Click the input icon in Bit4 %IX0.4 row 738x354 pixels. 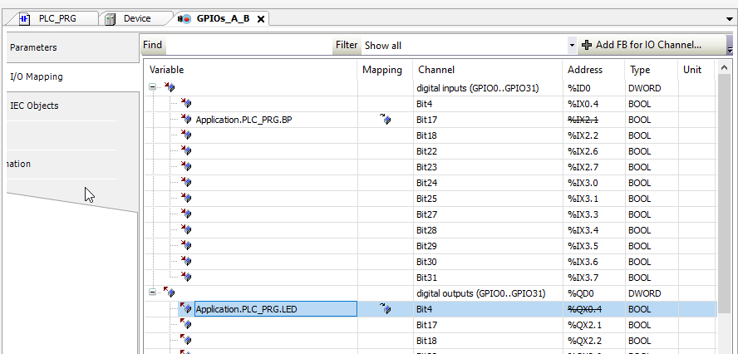(186, 103)
